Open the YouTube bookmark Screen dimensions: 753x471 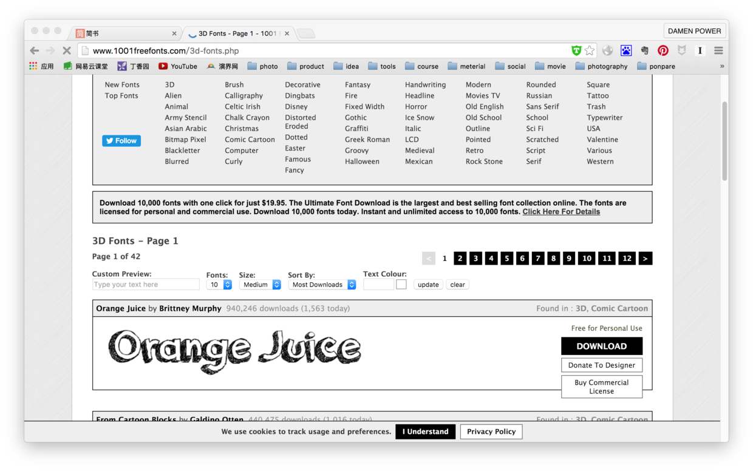[178, 66]
